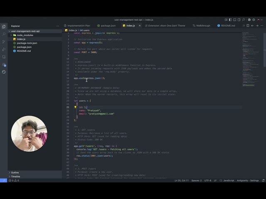The width and height of the screenshot is (266, 199).
Task: Click the webcam video thumbnail
Action: point(29,133)
